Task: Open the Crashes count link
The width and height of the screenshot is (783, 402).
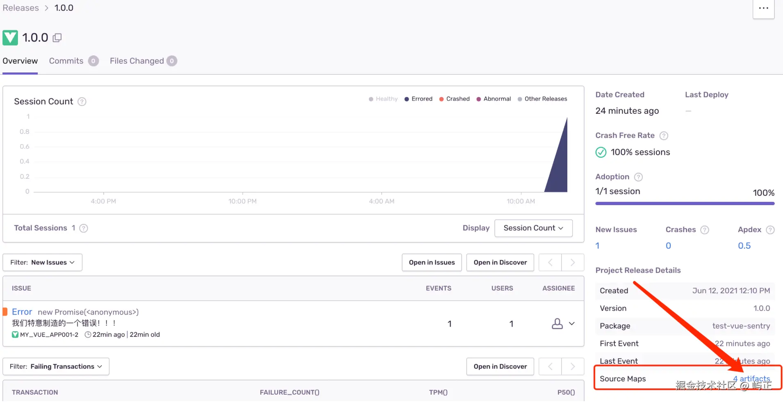Action: [668, 246]
